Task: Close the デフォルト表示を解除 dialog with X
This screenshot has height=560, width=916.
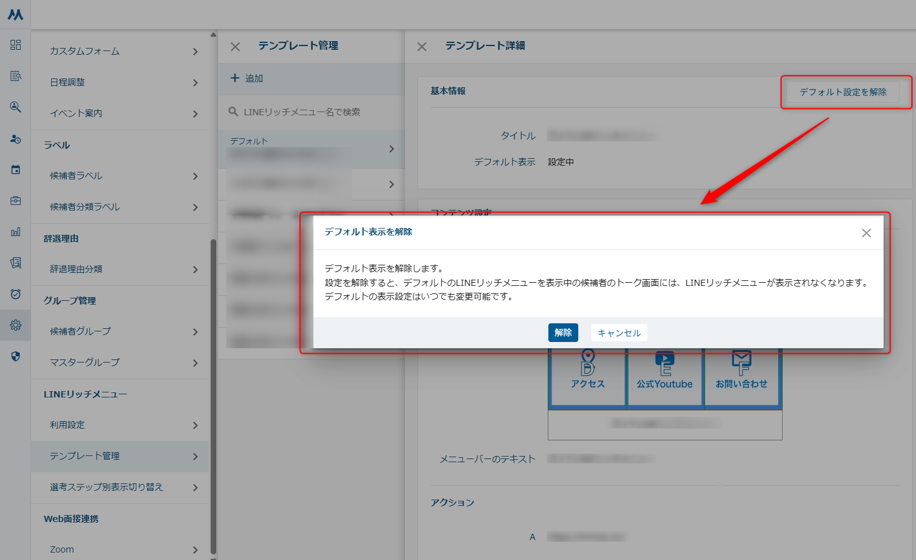Action: tap(866, 233)
